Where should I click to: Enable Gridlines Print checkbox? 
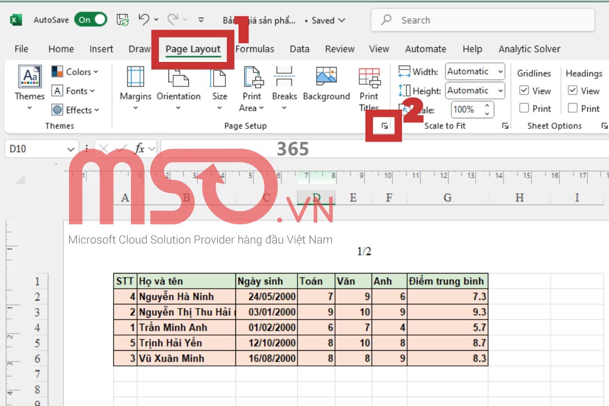(x=524, y=108)
